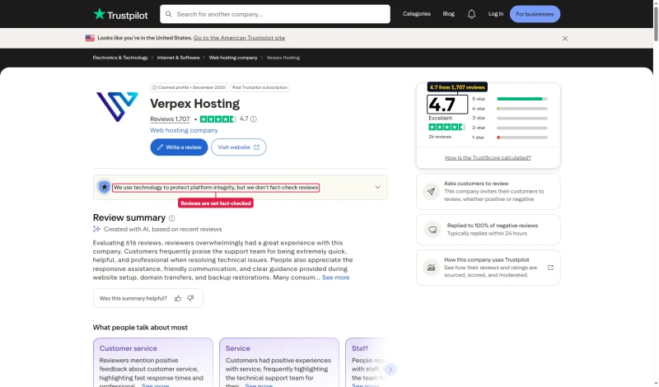
Task: Click blue Web hosting company category link
Action: tap(184, 130)
